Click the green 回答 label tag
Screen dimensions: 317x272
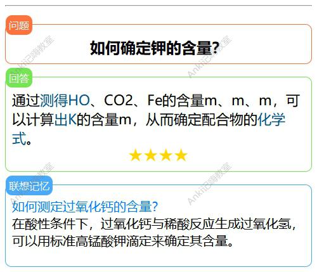tap(18, 78)
